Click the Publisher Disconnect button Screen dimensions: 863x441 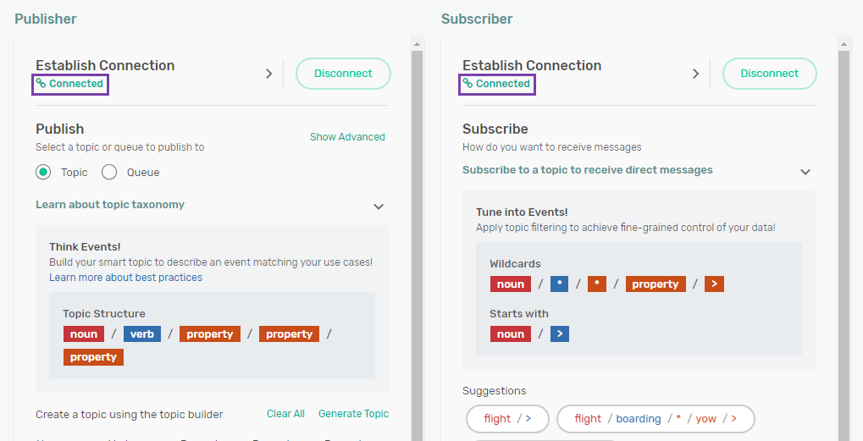click(x=343, y=74)
